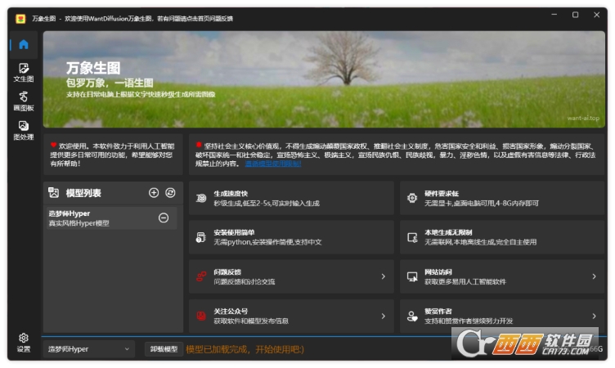Open the 造梦师Hyper model dropdown
Screen dimensions: 615x368
tap(88, 349)
